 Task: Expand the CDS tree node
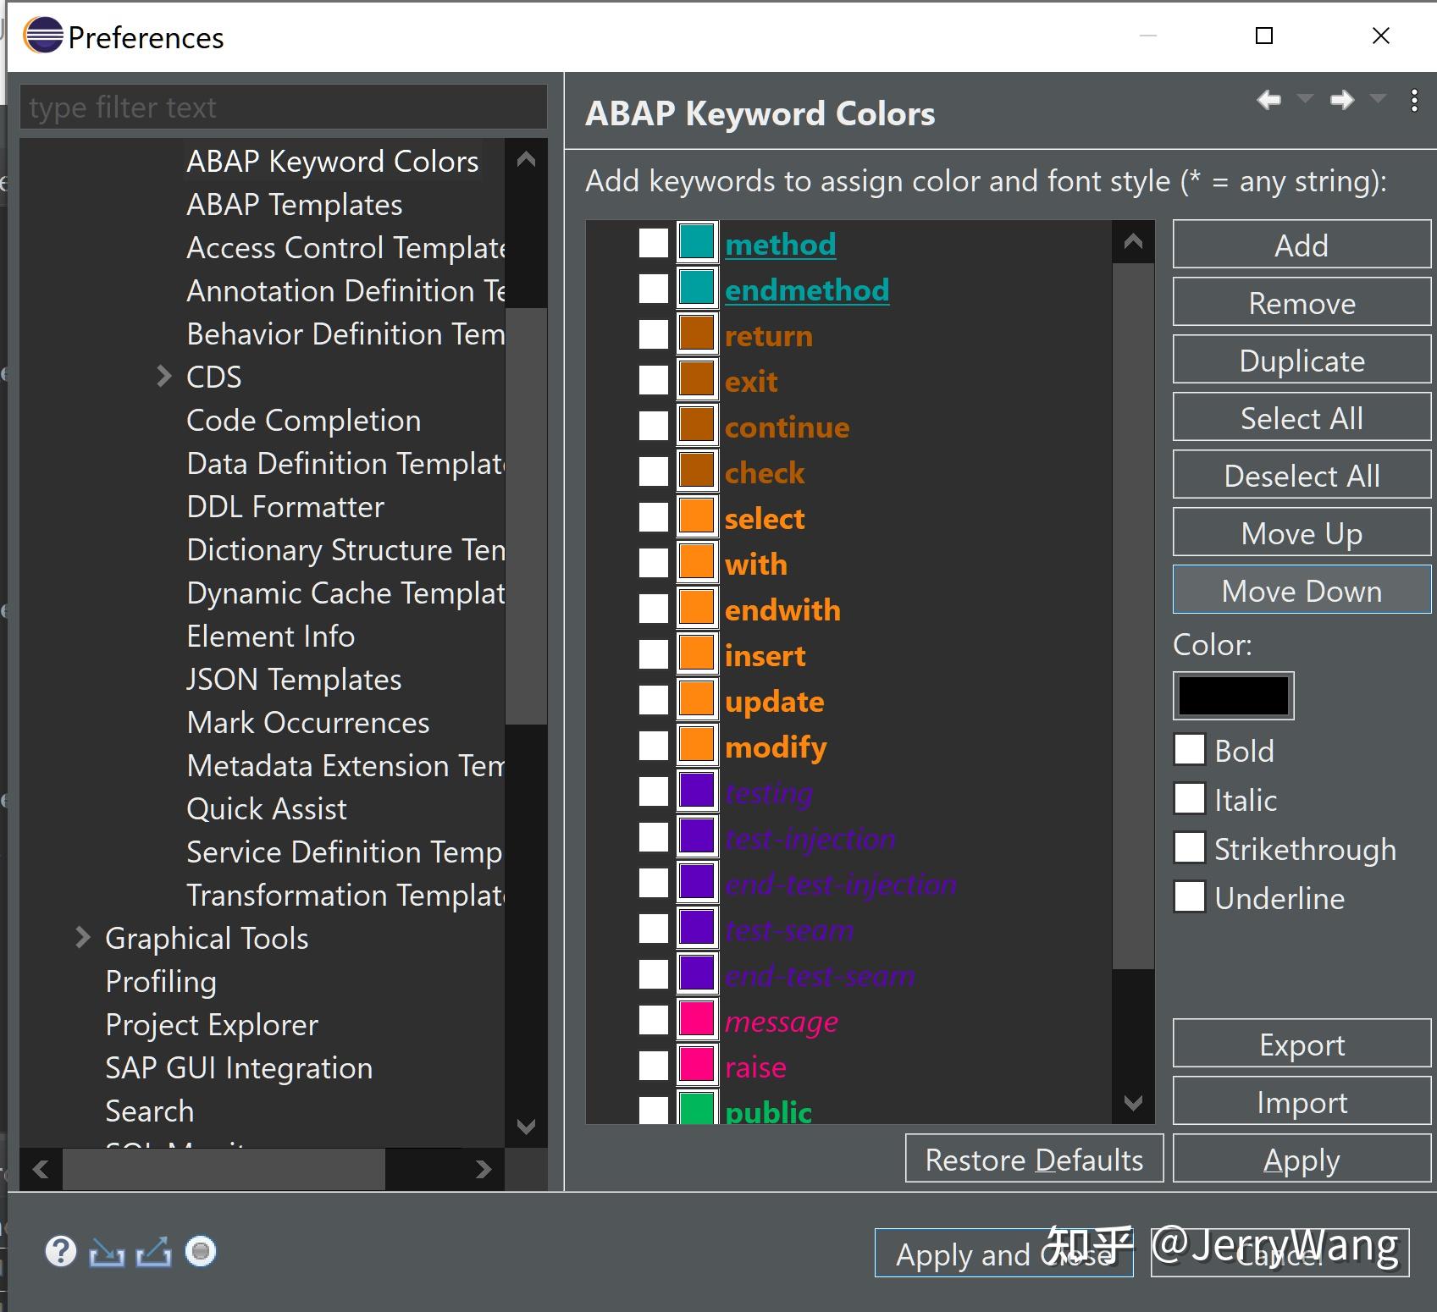click(163, 377)
